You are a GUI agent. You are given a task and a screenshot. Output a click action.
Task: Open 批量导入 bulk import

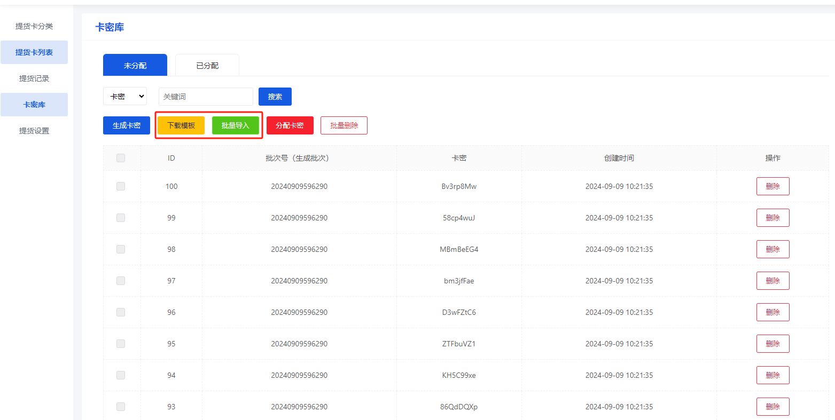(236, 125)
